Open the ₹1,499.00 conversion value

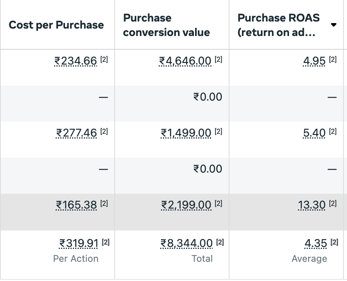tap(186, 133)
